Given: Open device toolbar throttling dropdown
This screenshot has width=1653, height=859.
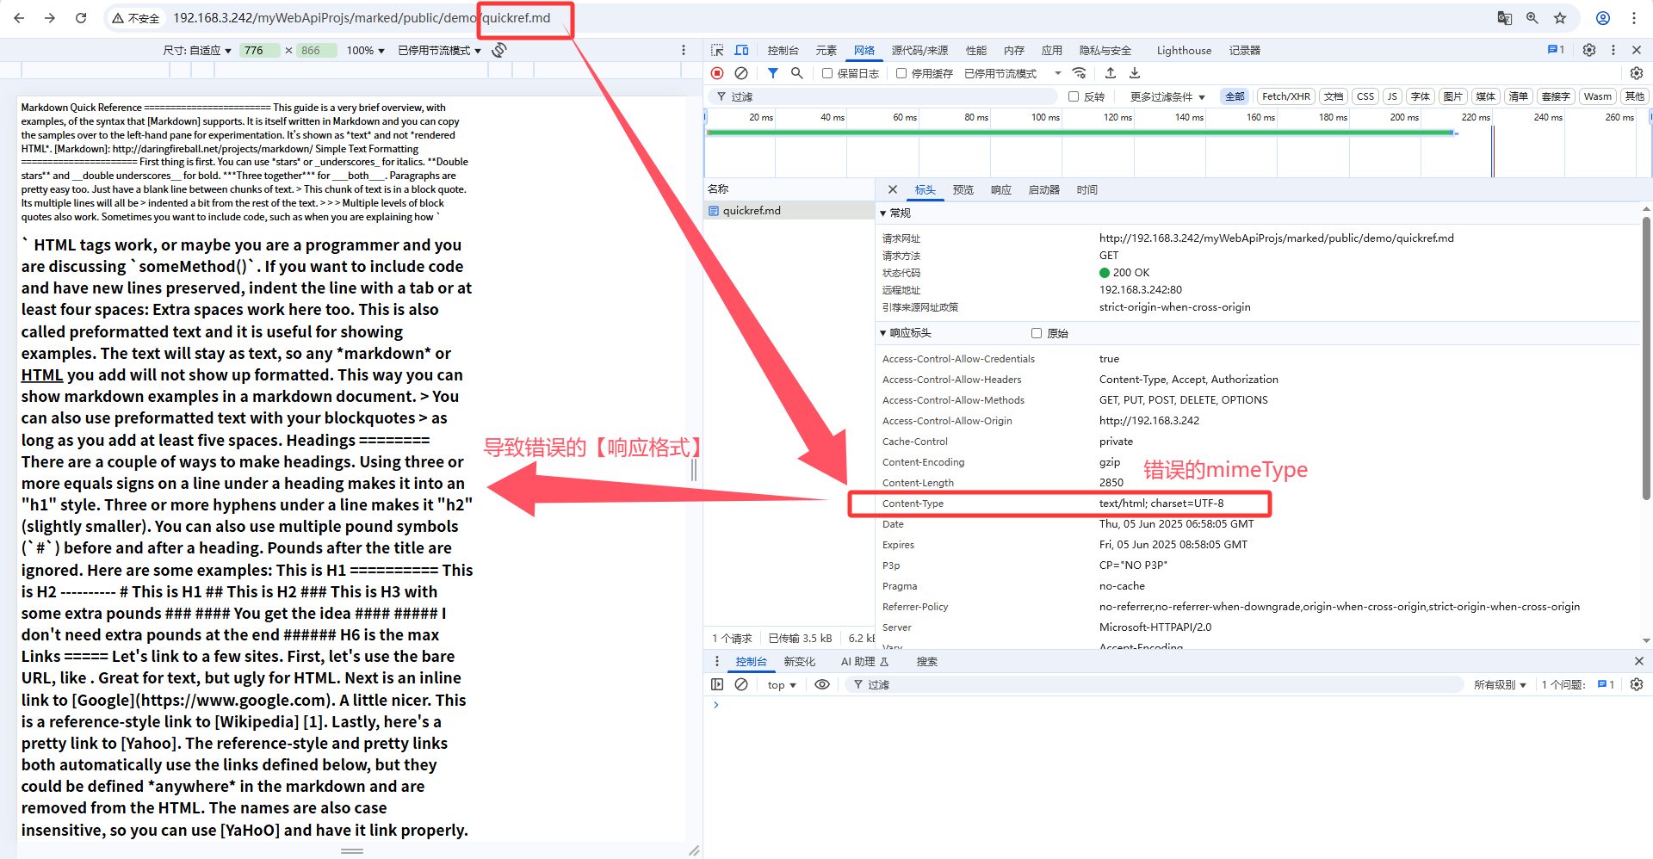Looking at the screenshot, I should coord(440,50).
